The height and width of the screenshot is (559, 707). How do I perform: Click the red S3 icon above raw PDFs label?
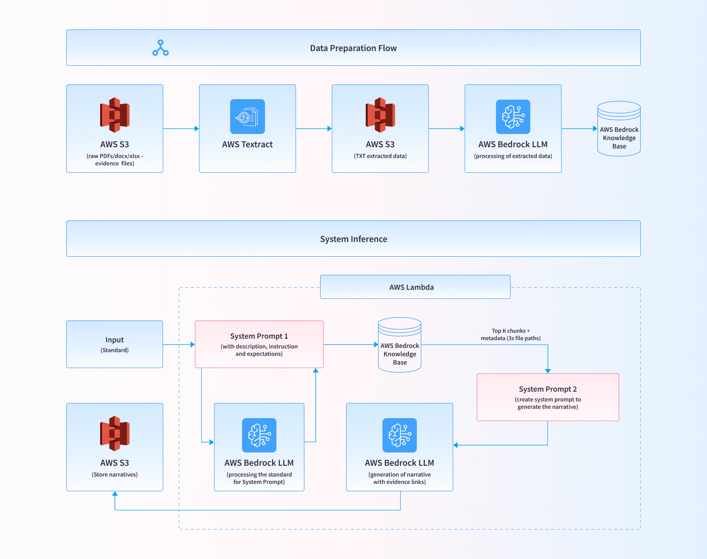(115, 115)
